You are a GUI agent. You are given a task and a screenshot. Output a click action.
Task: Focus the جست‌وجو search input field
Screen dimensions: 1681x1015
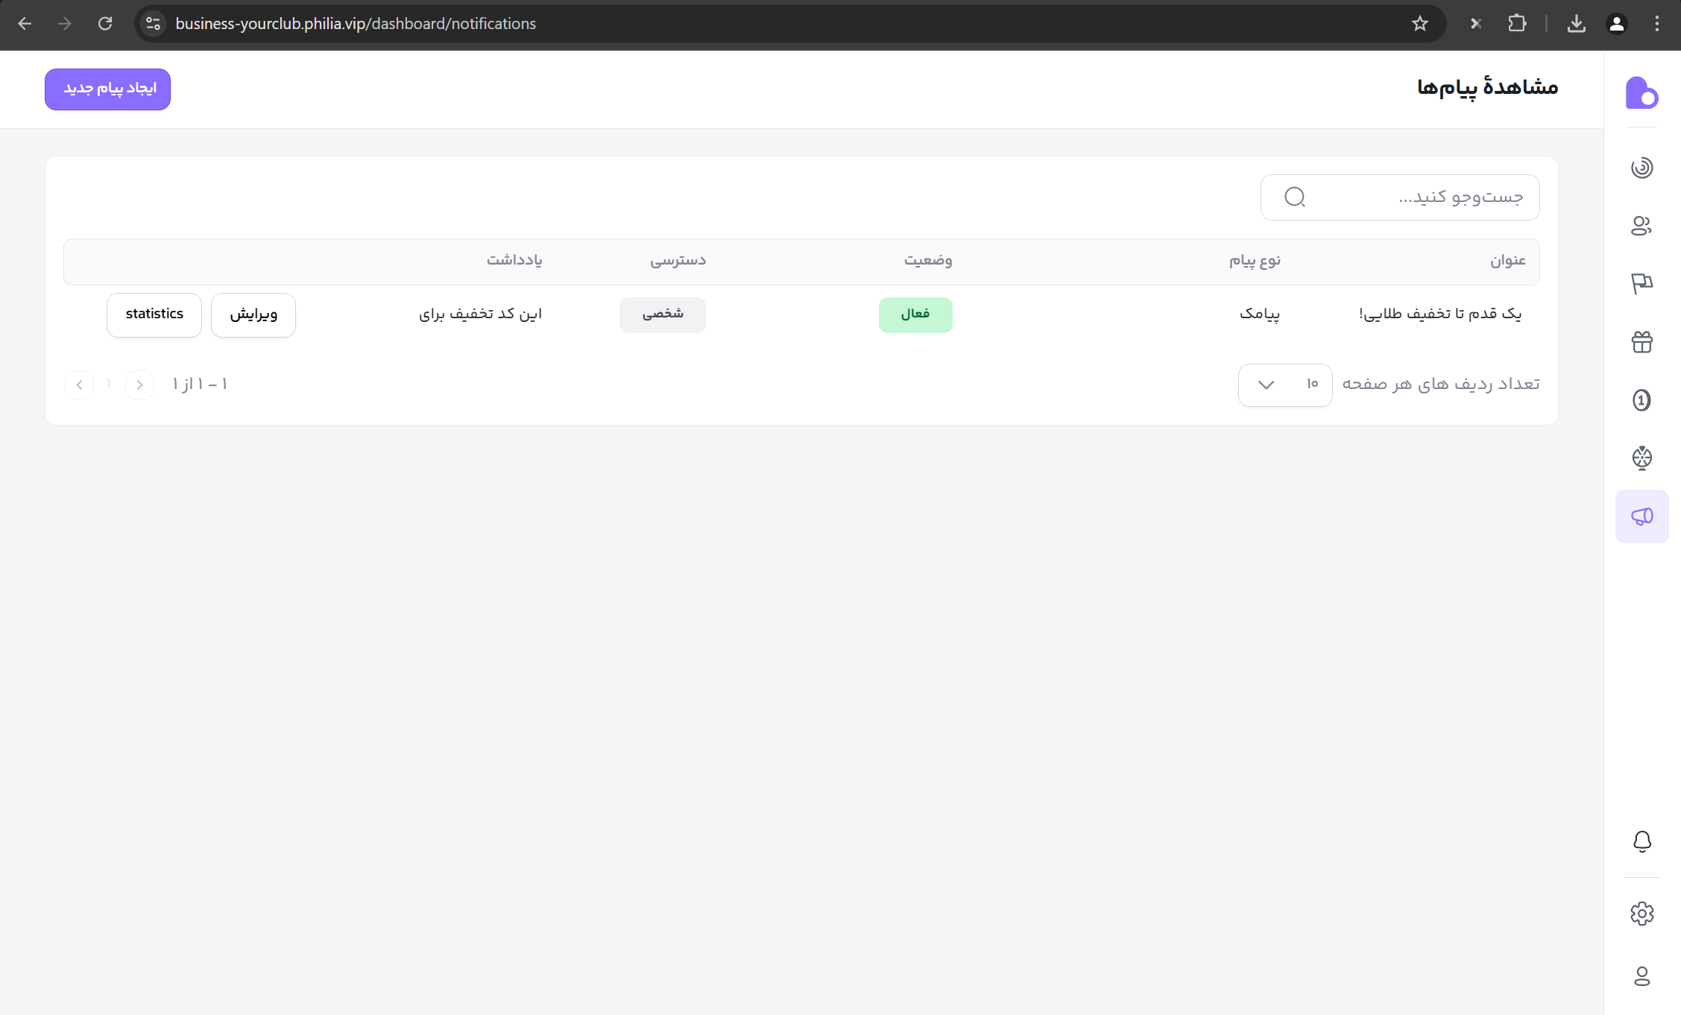(1416, 197)
